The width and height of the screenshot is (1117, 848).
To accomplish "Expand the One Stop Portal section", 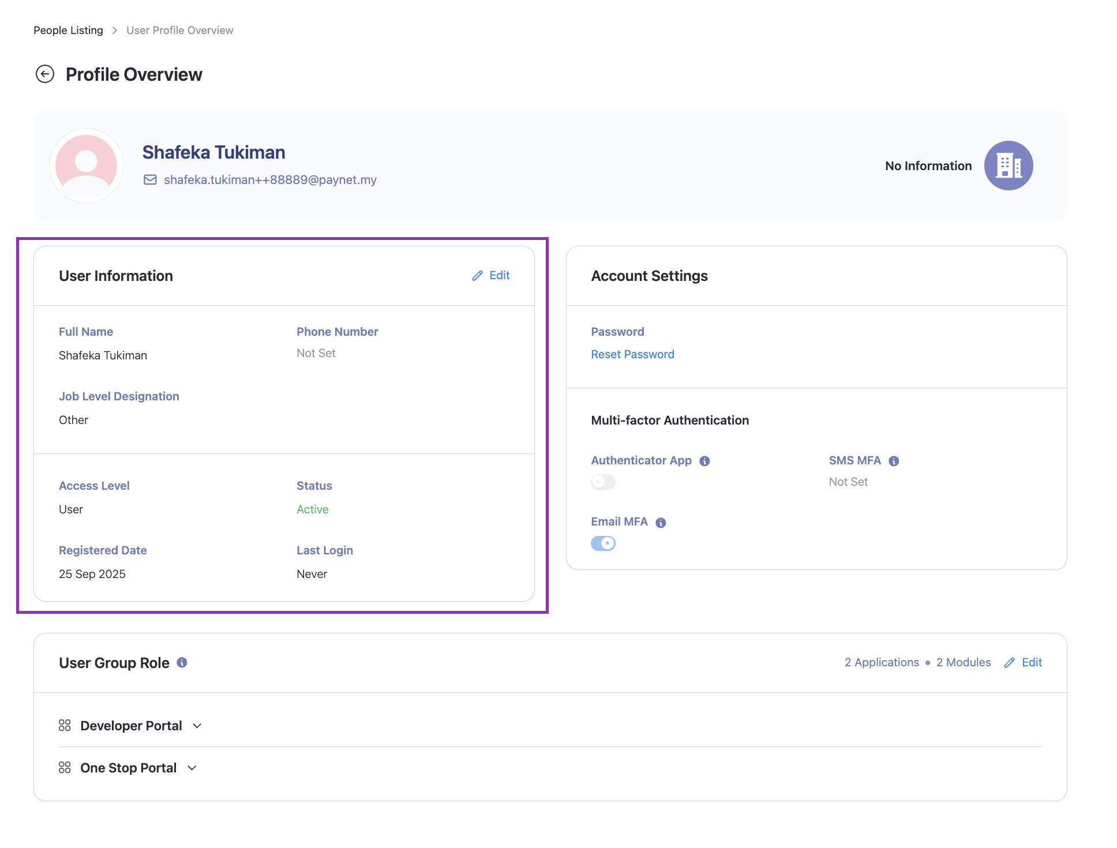I will coord(192,768).
